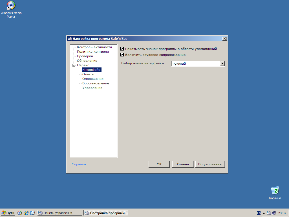Select Проверка in the settings tree
289x217 pixels.
[x=85, y=56]
